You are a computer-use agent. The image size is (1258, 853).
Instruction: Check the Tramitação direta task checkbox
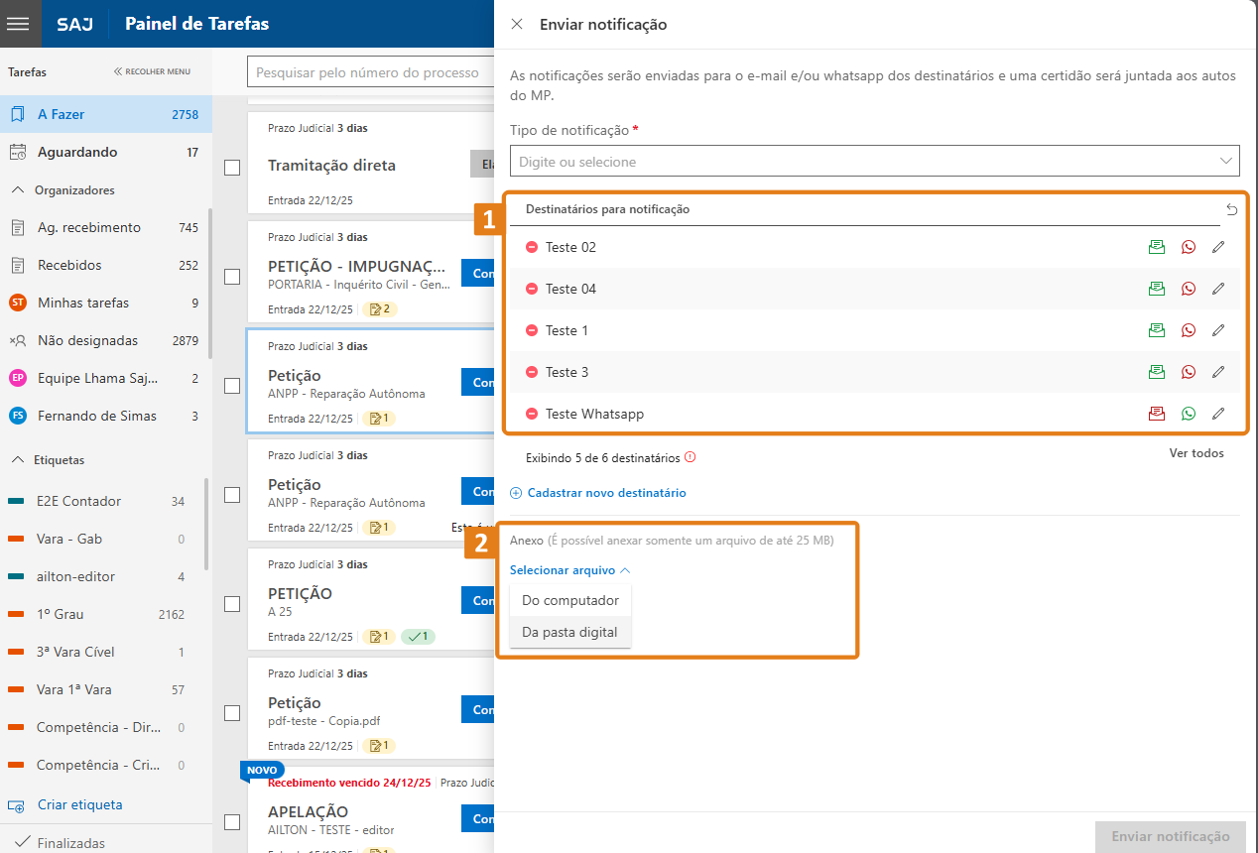pyautogui.click(x=232, y=168)
